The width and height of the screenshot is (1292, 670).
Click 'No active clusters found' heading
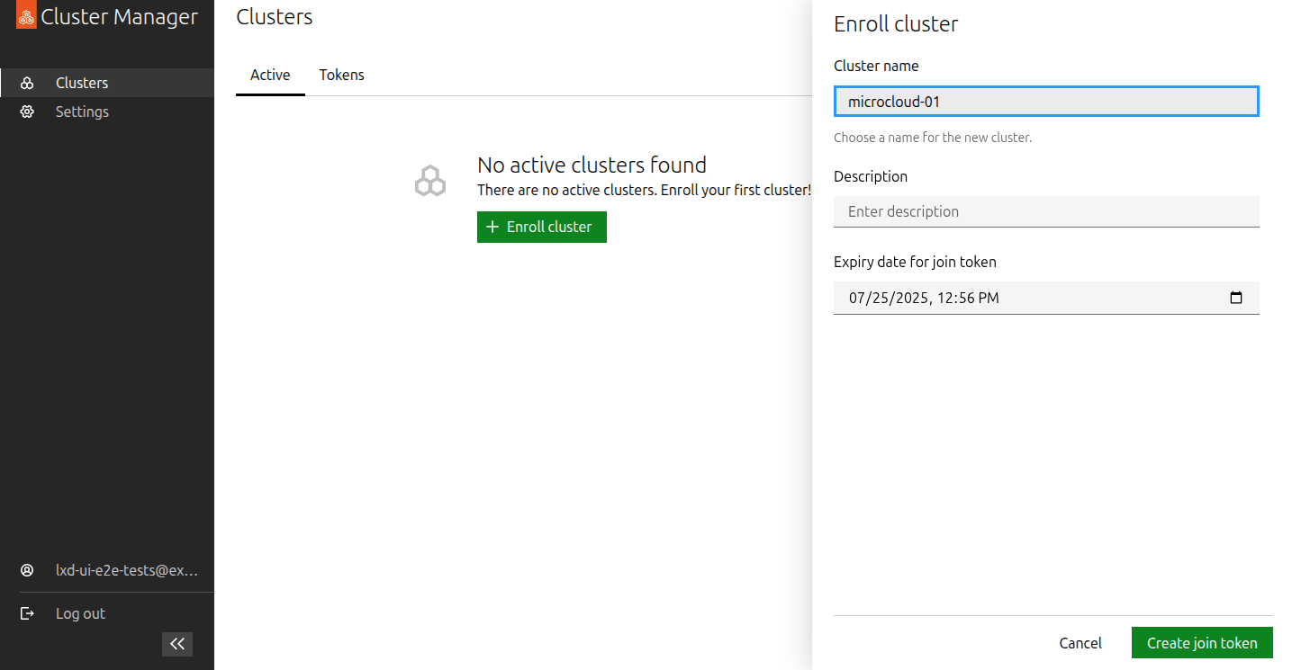[x=592, y=165]
